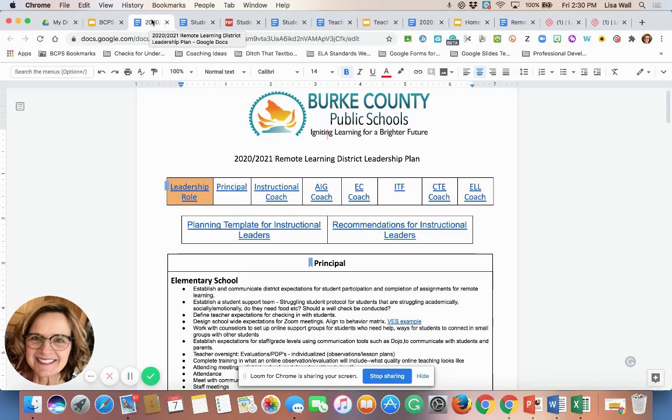Align text right
The height and width of the screenshot is (420, 672).
493,72
